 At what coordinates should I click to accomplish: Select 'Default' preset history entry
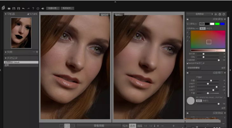[x=21, y=62]
